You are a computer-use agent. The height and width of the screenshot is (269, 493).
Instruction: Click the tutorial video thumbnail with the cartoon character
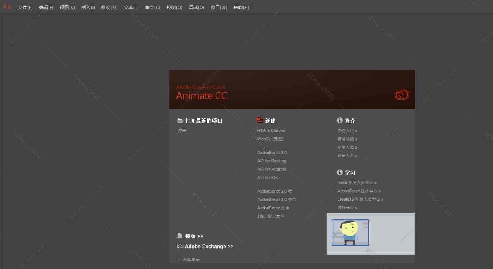[x=350, y=232]
